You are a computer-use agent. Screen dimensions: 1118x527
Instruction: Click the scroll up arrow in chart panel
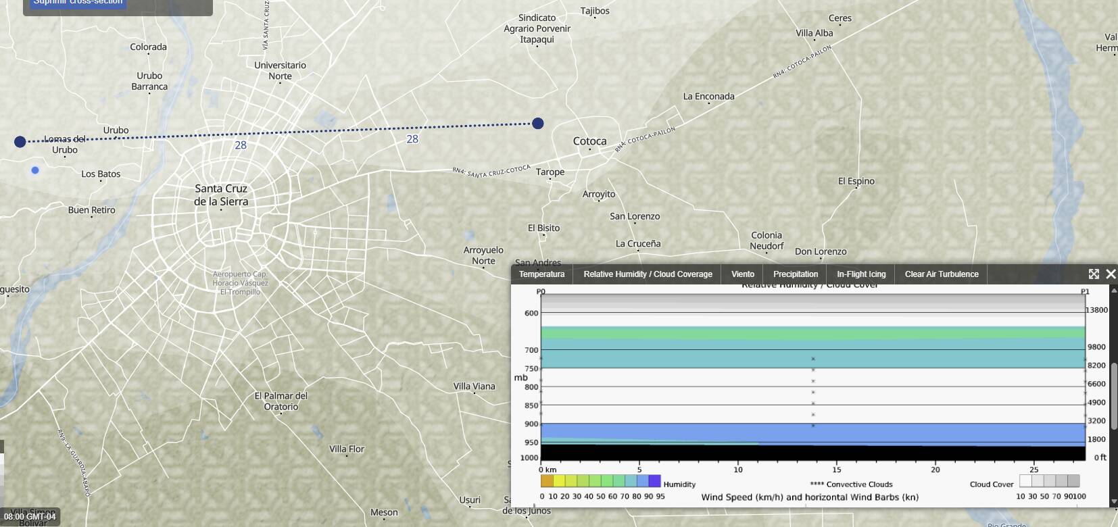click(1113, 291)
